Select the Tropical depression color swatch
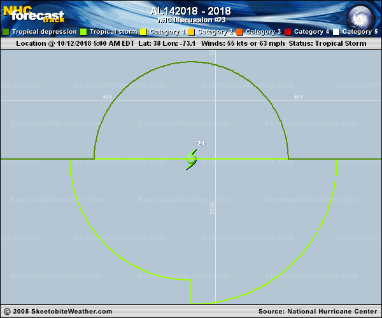The height and width of the screenshot is (318, 382). click(x=6, y=32)
